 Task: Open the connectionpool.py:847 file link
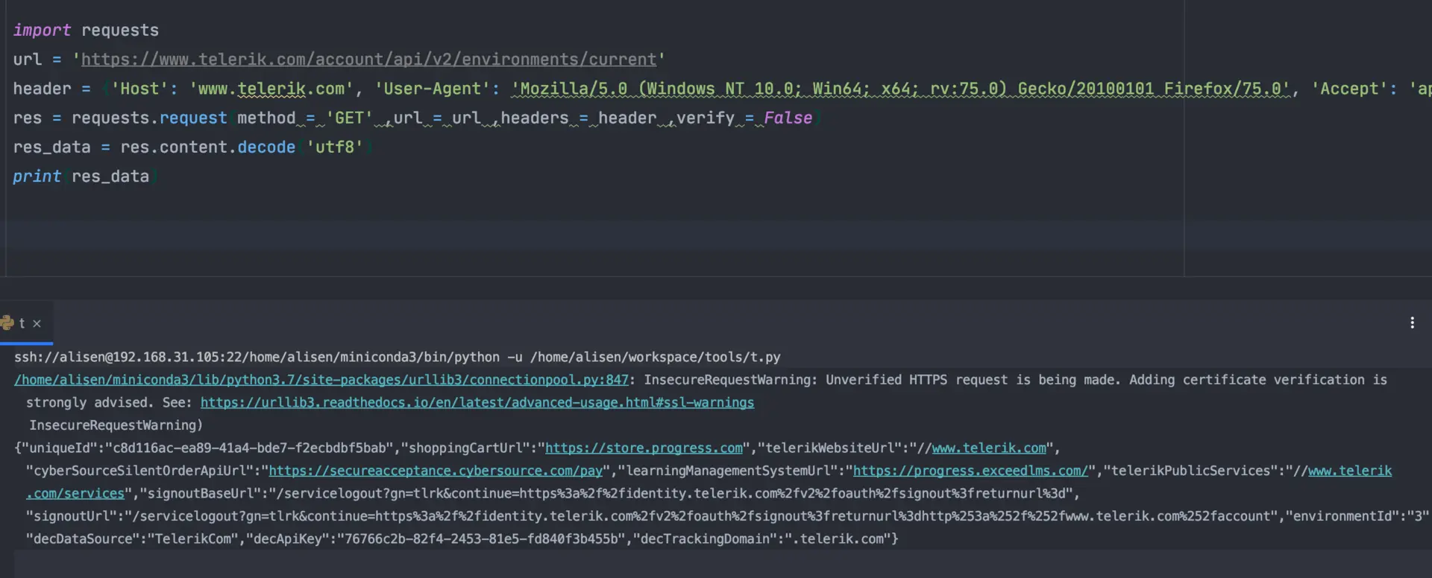pyautogui.click(x=321, y=380)
